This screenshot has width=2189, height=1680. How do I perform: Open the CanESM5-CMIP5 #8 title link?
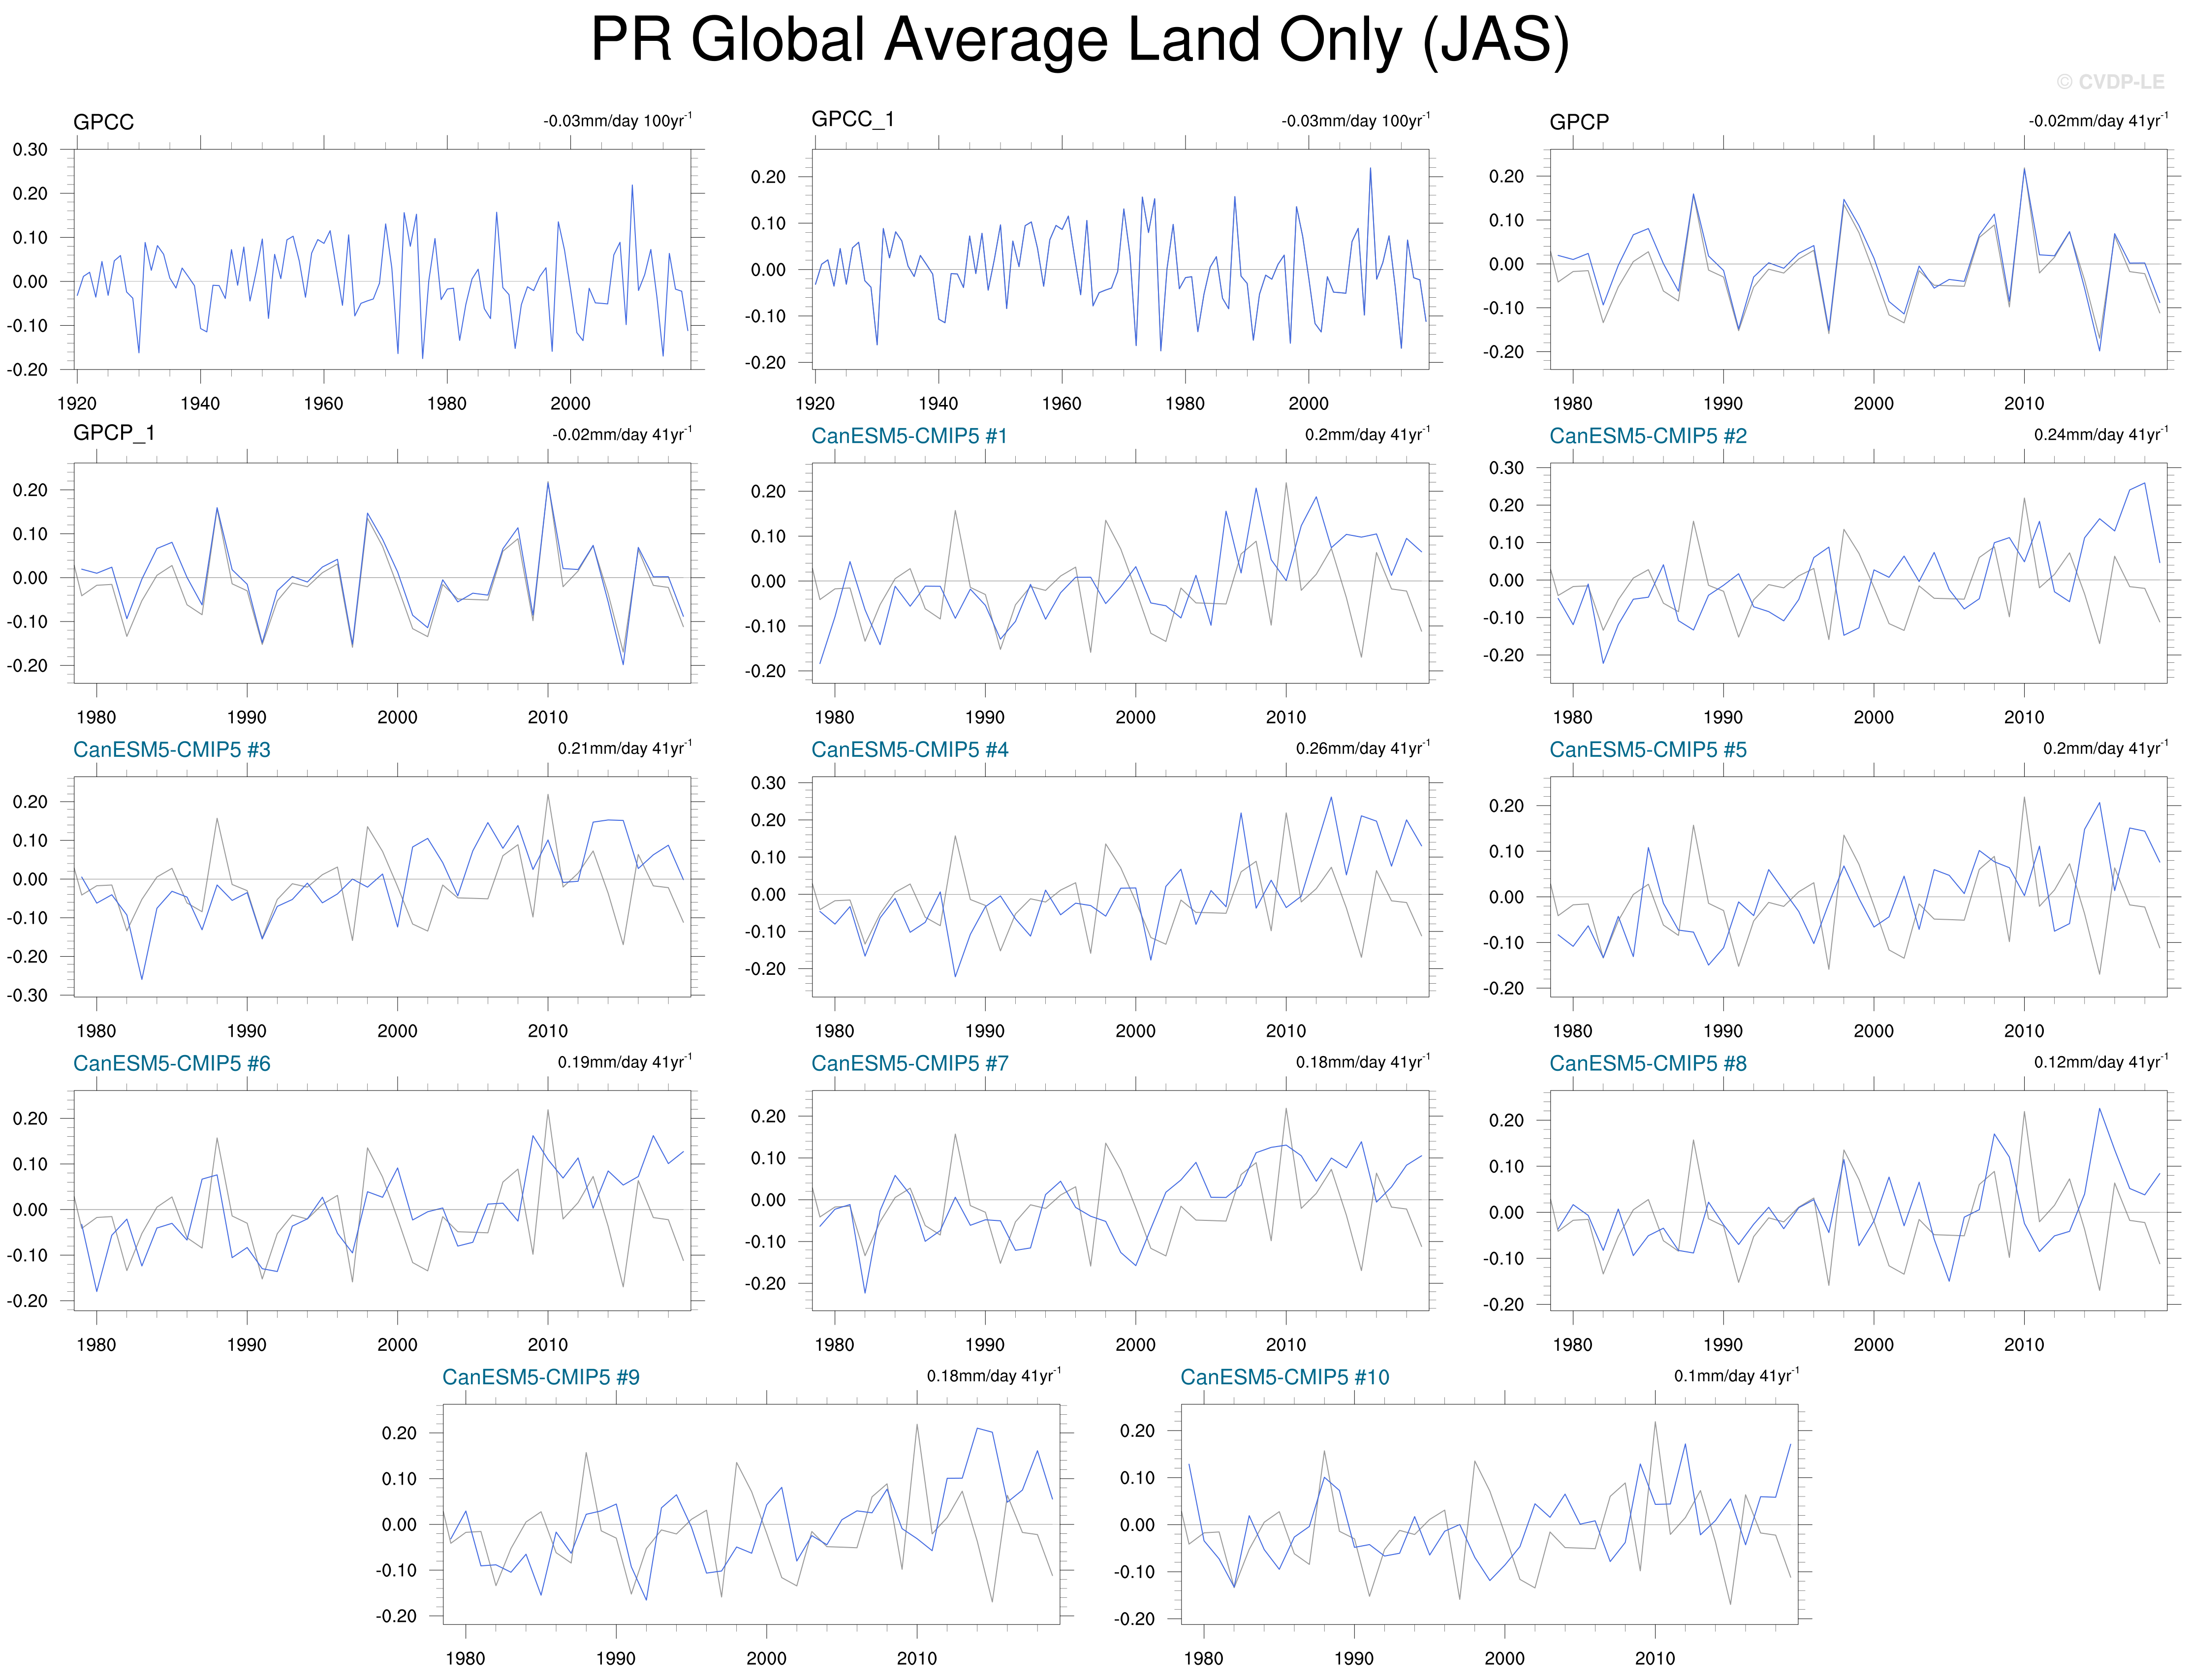[1647, 1063]
